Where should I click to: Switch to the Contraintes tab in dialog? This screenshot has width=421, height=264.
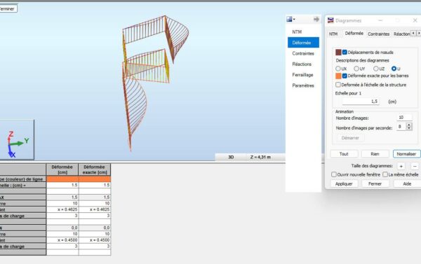click(379, 34)
